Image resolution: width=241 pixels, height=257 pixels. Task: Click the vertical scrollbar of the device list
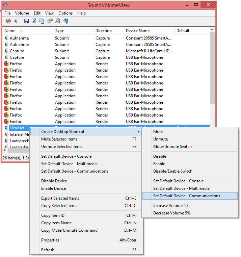[212, 68]
